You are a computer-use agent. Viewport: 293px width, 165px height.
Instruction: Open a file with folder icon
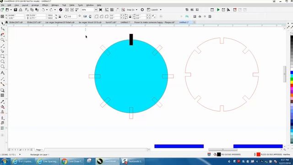(x=7, y=10)
